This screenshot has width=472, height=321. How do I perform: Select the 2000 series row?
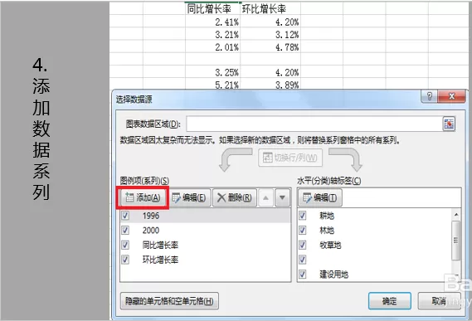click(205, 231)
